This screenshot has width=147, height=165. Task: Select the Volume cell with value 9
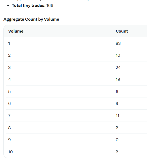tap(10, 140)
